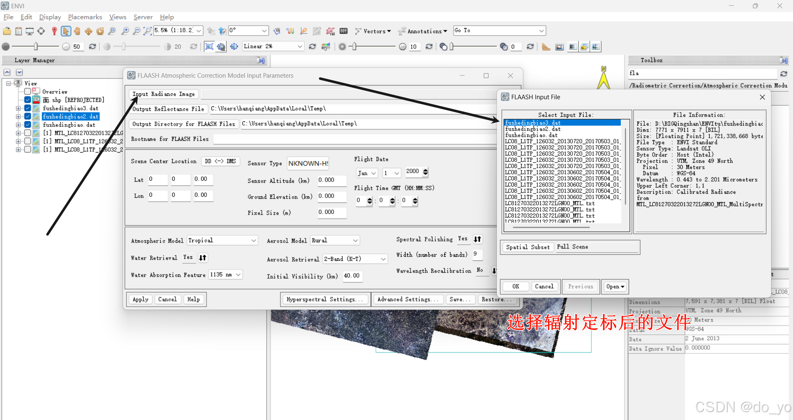The width and height of the screenshot is (793, 420).
Task: Click the Swipe view icon
Action: [596, 47]
